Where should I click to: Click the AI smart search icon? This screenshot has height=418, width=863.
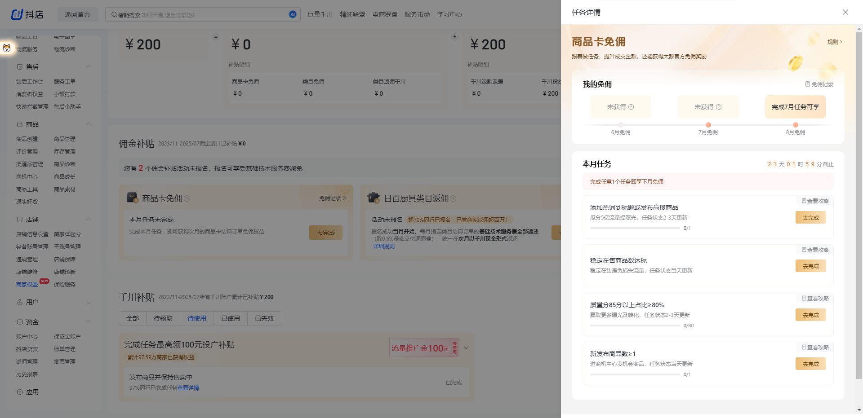click(x=293, y=14)
